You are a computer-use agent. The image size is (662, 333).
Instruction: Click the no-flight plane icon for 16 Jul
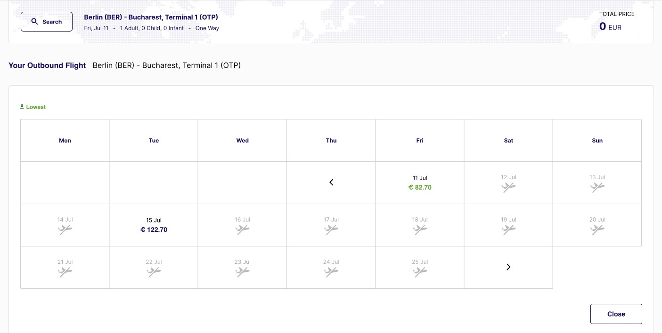click(x=242, y=230)
